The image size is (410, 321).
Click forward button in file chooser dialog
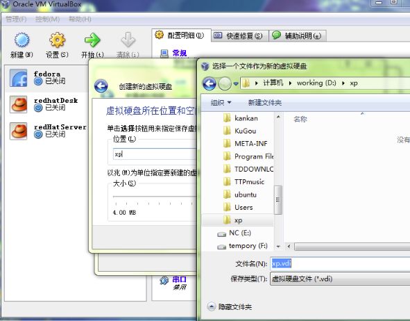coord(225,83)
